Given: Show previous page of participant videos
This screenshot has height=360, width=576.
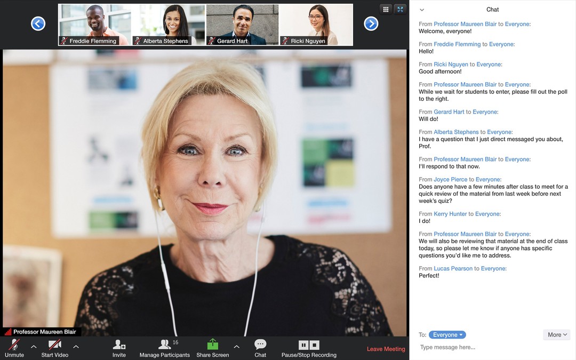Looking at the screenshot, I should click(x=38, y=23).
